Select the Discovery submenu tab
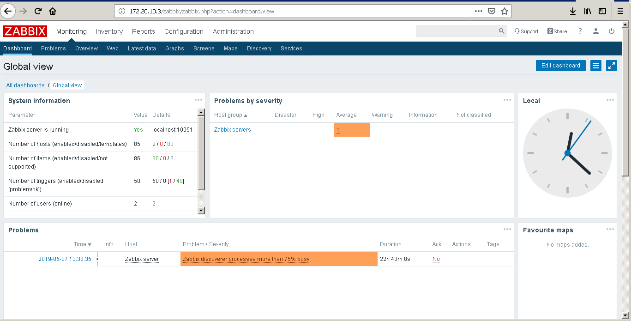The image size is (631, 321). coord(259,48)
